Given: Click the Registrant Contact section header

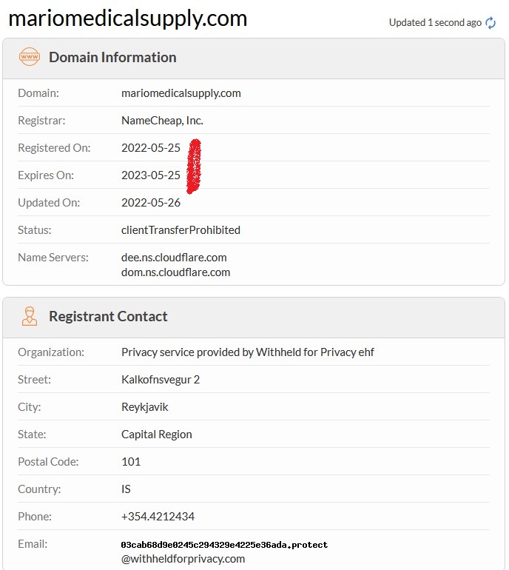Looking at the screenshot, I should tap(108, 316).
